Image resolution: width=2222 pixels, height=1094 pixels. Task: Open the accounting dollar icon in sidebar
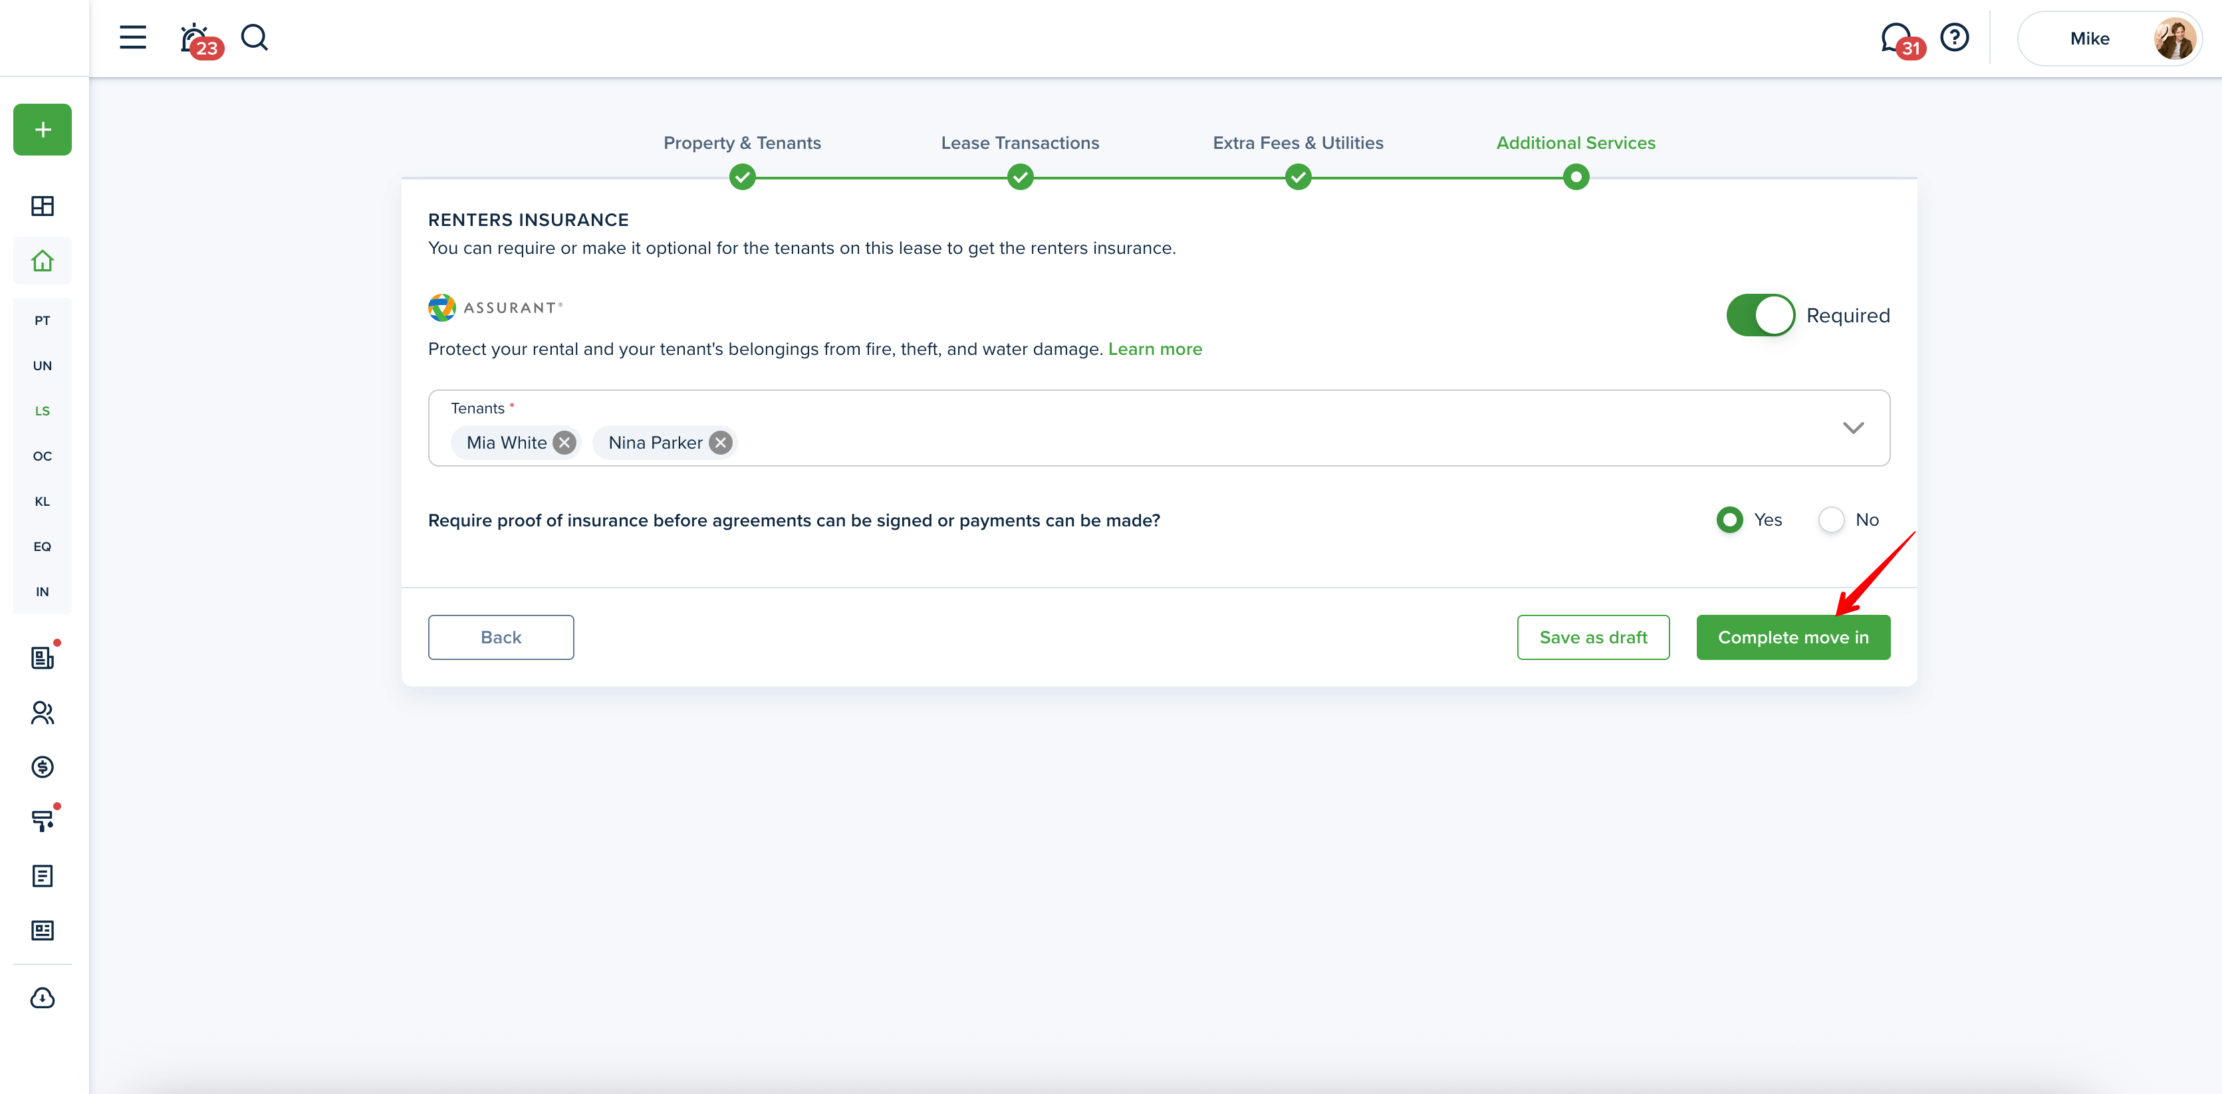(x=43, y=767)
